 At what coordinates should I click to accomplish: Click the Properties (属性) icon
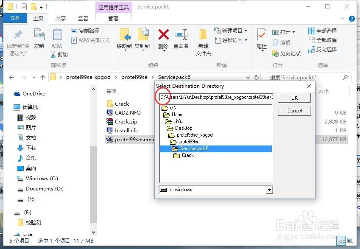tap(262, 34)
